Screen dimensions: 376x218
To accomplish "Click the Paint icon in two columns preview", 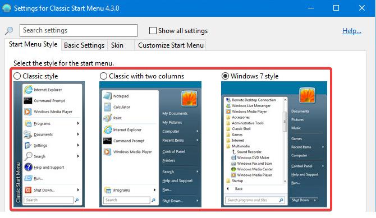I will pyautogui.click(x=107, y=118).
